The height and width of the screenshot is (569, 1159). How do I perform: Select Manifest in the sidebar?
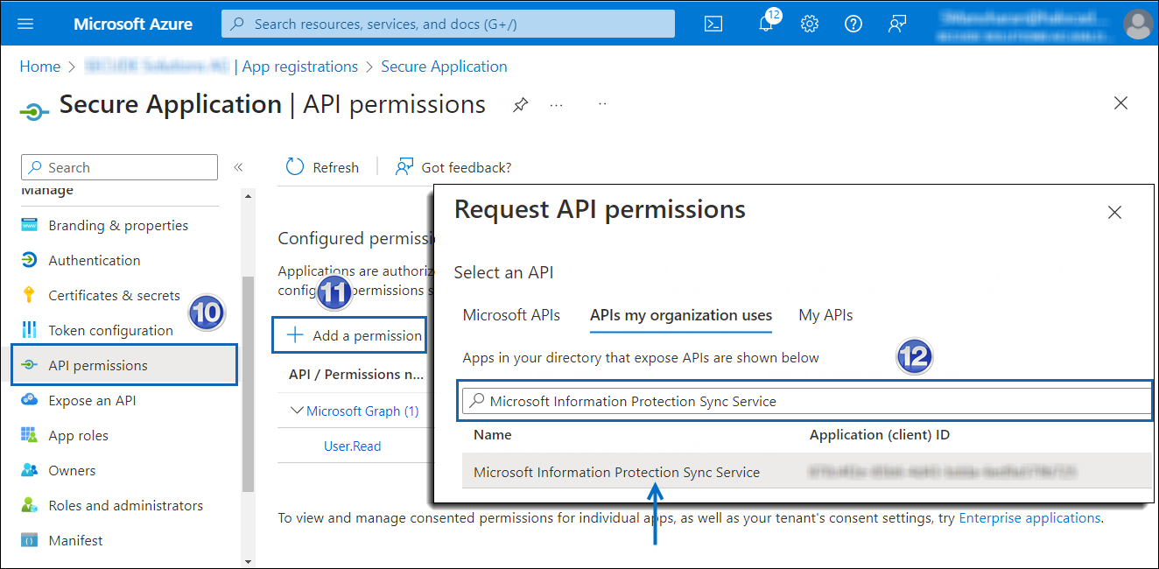coord(77,540)
